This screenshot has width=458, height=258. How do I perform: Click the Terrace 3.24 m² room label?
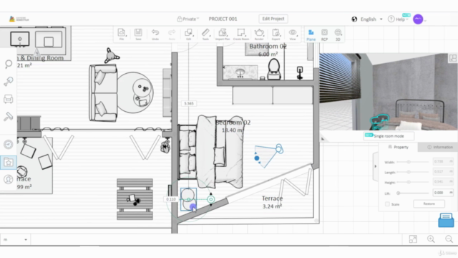272,202
